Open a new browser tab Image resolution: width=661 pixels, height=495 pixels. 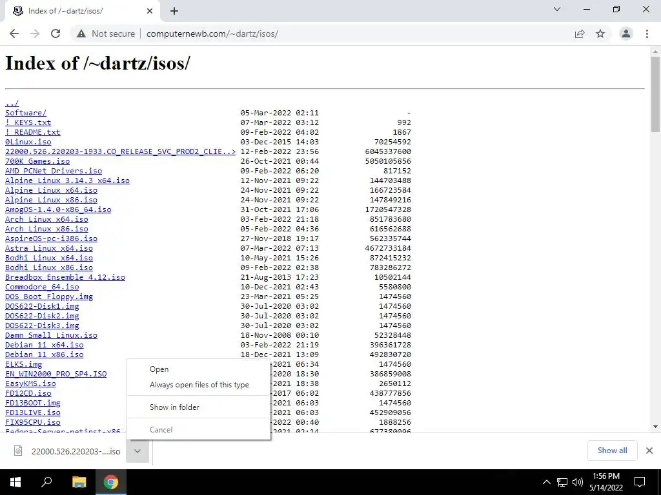point(174,11)
